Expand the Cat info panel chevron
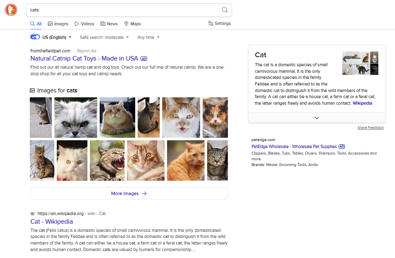 click(317, 118)
